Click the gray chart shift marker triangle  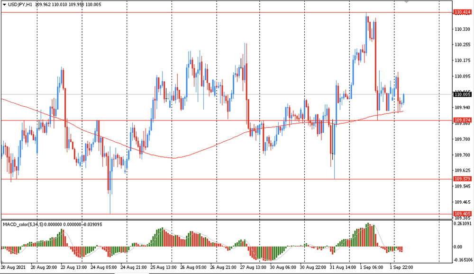(x=407, y=2)
